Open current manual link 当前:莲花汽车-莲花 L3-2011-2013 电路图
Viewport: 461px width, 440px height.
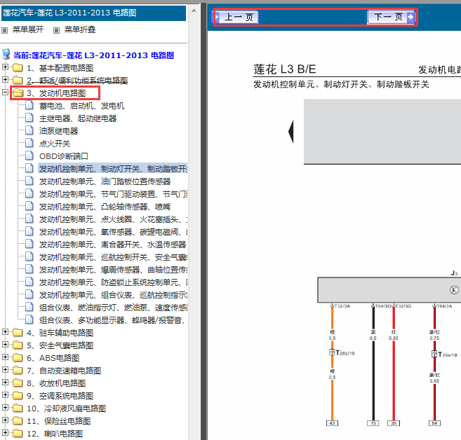coord(94,55)
